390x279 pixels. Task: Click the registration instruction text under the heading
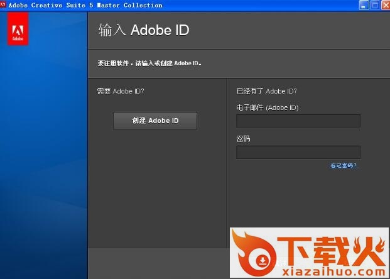(x=149, y=63)
